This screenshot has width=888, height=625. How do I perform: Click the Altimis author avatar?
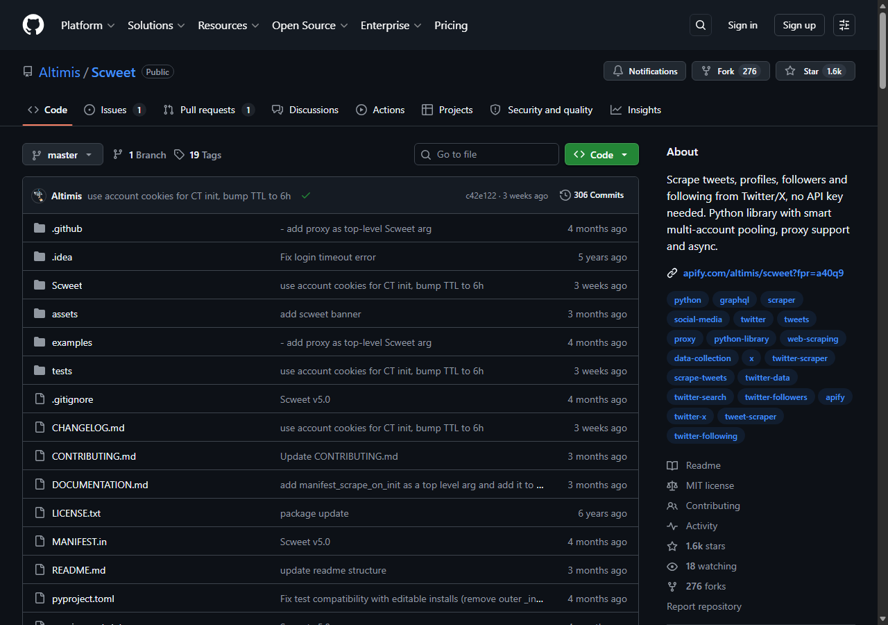(39, 196)
